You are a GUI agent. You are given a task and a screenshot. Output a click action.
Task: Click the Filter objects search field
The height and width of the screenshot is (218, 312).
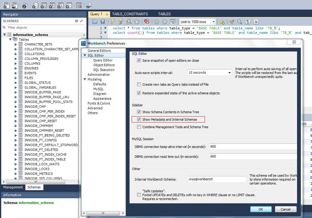click(x=46, y=28)
